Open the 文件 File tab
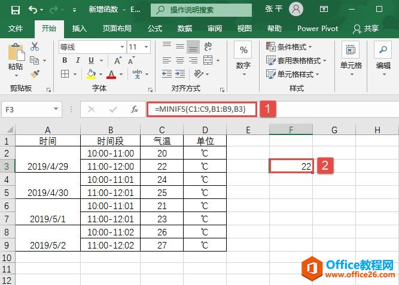 16,29
